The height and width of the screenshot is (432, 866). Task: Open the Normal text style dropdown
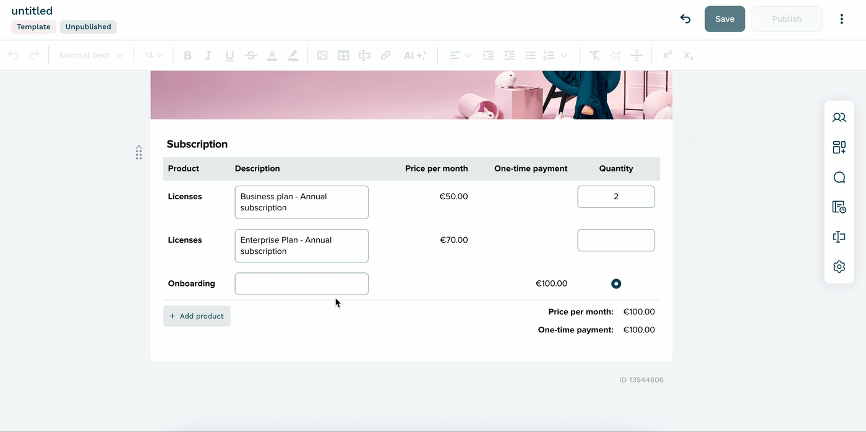coord(91,55)
